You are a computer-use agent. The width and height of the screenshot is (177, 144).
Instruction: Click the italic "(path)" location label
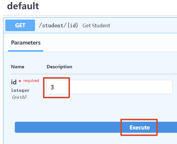coord(19,97)
